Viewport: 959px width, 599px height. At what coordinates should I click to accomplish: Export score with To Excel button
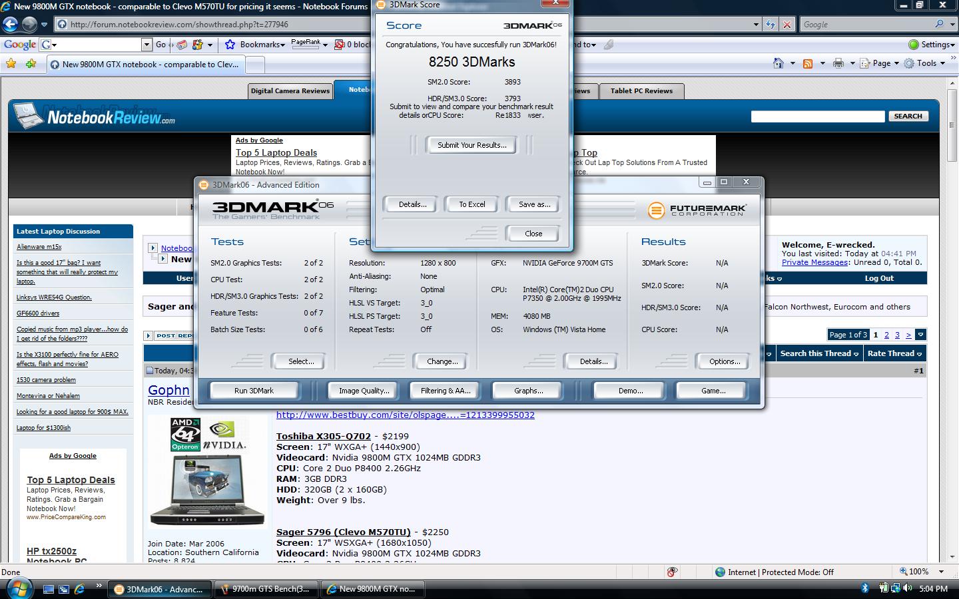(472, 204)
